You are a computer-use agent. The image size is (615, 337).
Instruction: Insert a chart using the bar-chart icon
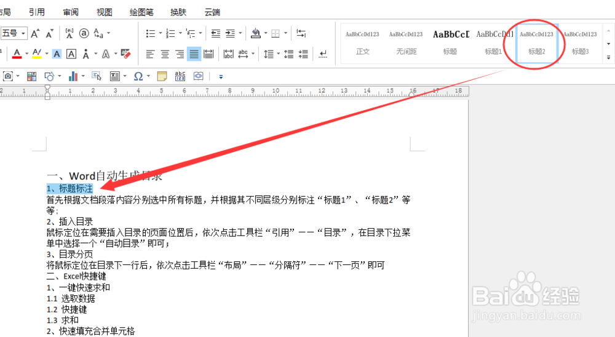(73, 76)
